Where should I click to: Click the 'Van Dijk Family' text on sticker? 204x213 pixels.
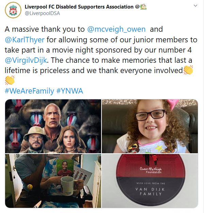tap(150, 191)
